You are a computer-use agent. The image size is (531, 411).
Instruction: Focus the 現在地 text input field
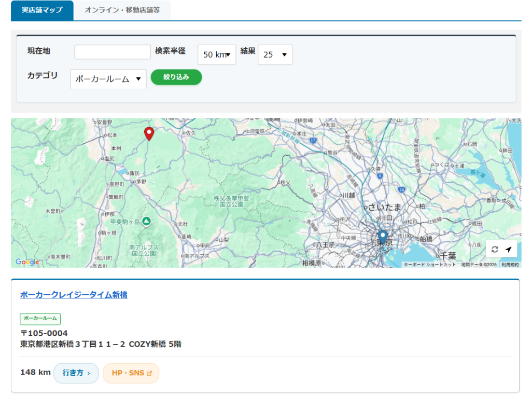point(113,52)
